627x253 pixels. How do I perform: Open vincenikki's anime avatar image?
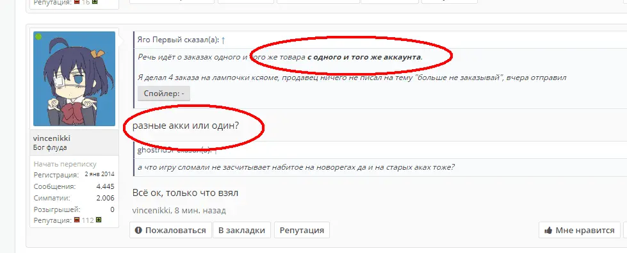pos(74,79)
